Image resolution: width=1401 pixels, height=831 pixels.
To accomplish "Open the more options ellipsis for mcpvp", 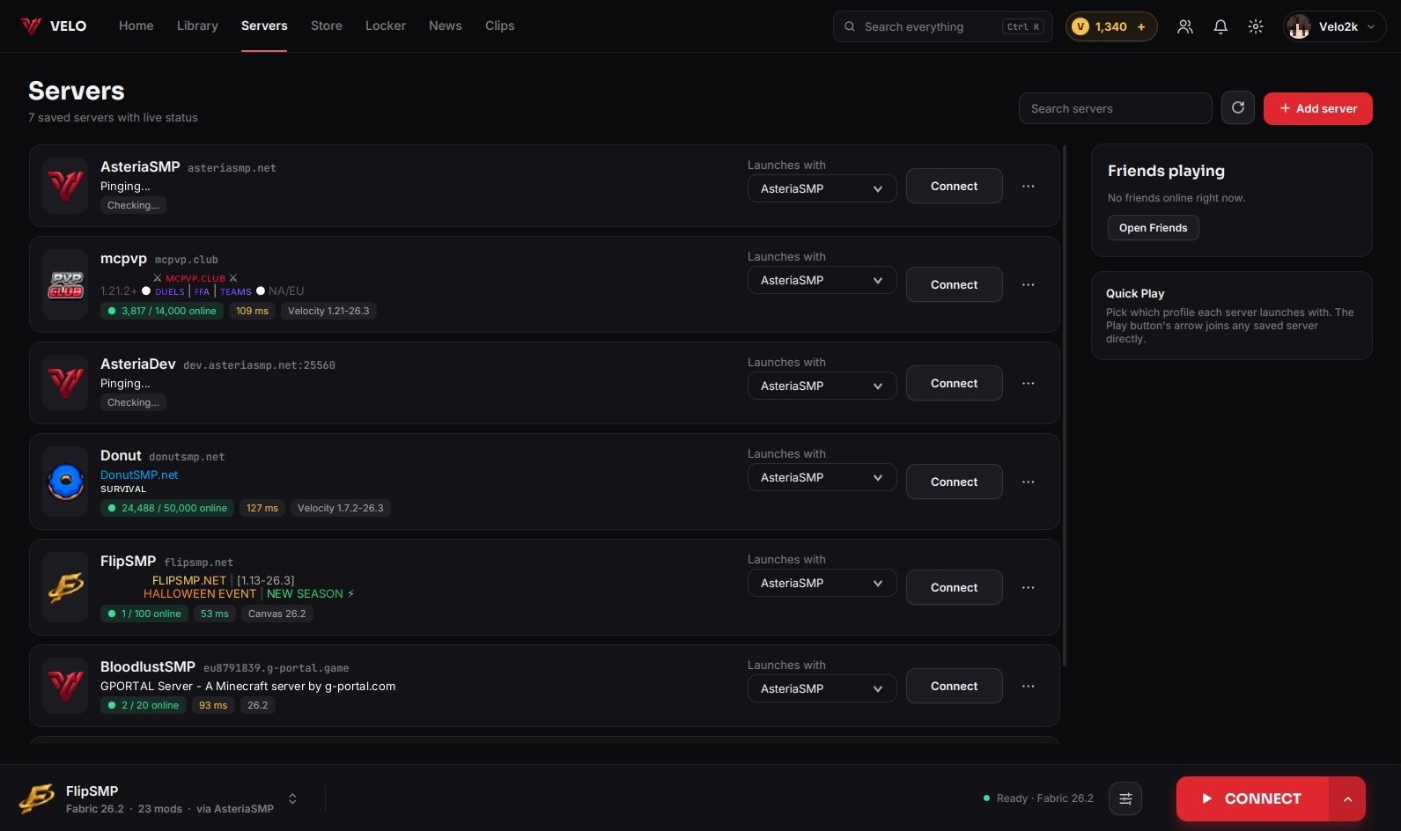I will coord(1028,284).
